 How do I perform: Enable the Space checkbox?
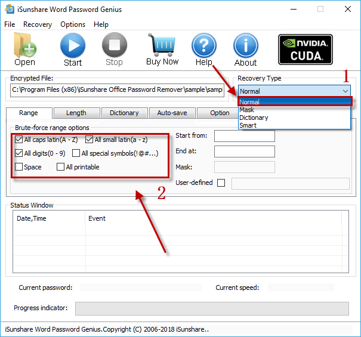[18, 166]
